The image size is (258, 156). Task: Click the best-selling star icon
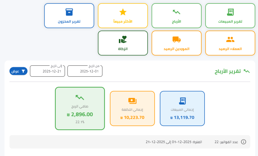[x=123, y=12]
